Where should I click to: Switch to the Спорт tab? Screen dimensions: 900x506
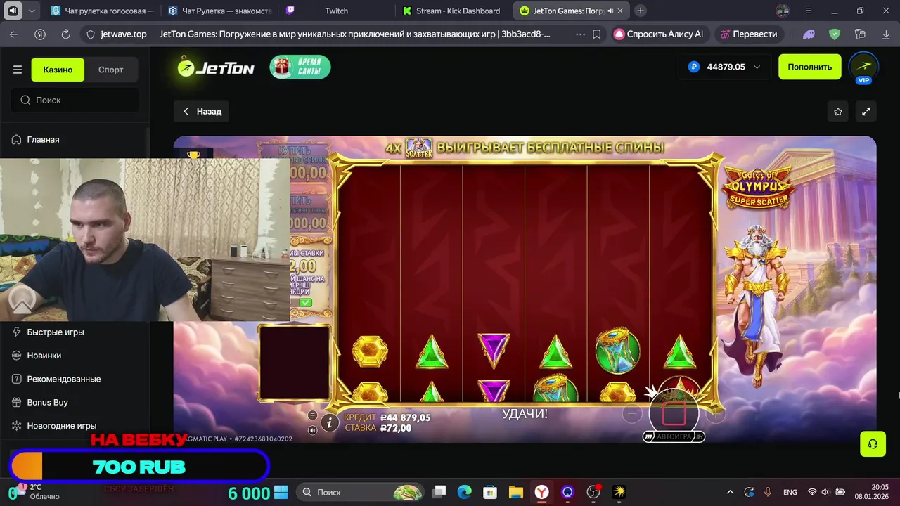[x=110, y=70]
